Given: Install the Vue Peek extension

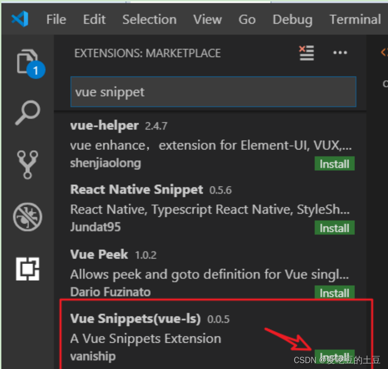Looking at the screenshot, I should click(x=334, y=293).
